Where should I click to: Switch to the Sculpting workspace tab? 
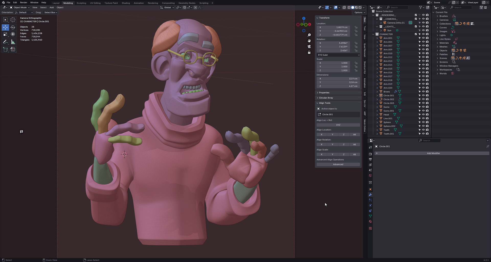point(81,3)
